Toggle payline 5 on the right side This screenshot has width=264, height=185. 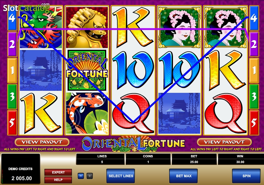(254, 123)
